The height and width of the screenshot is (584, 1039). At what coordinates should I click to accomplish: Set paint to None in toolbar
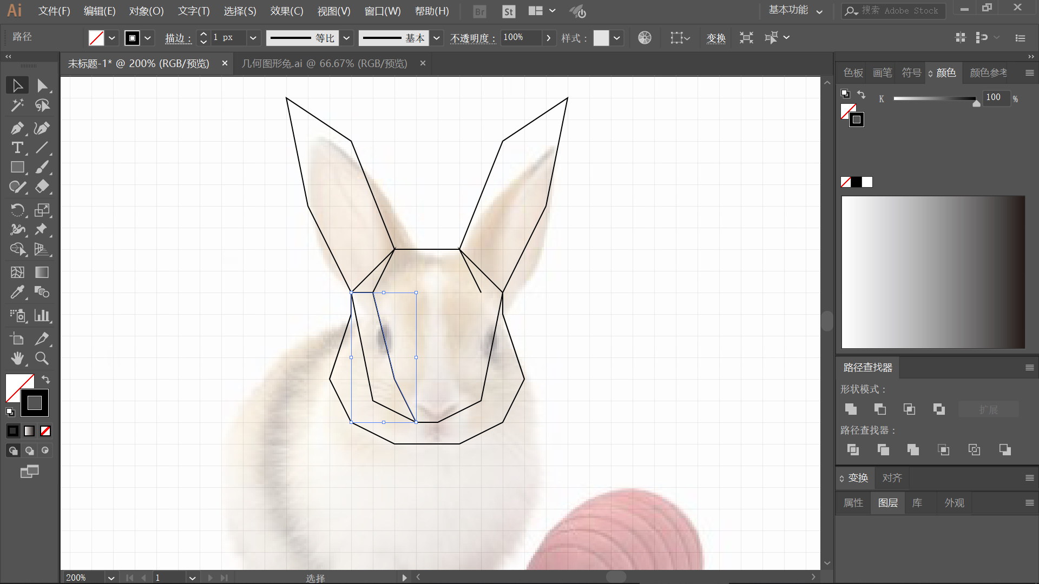pyautogui.click(x=45, y=431)
